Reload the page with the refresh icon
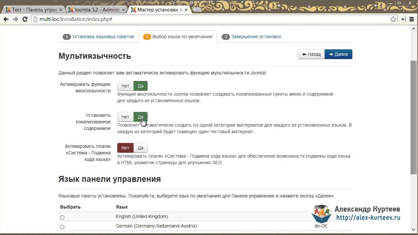The height and width of the screenshot is (235, 418). click(x=25, y=19)
